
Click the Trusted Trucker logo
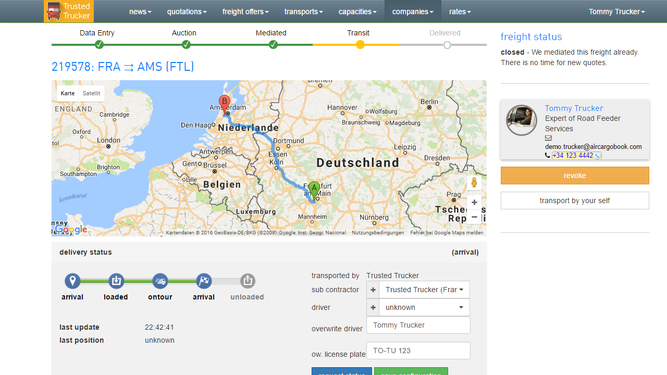[69, 11]
